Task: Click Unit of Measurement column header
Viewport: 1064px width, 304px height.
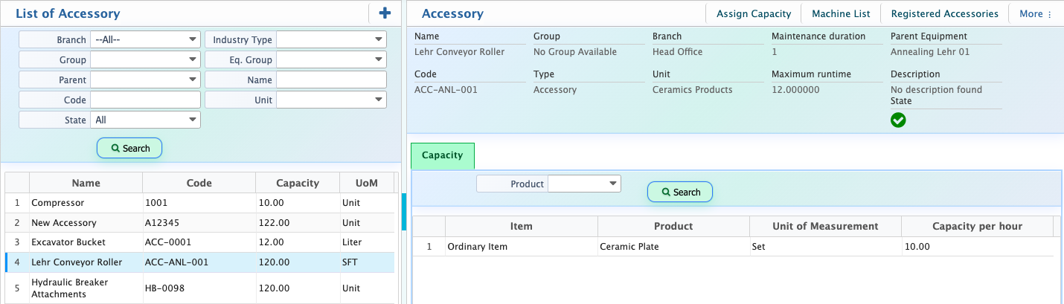Action: click(x=825, y=226)
